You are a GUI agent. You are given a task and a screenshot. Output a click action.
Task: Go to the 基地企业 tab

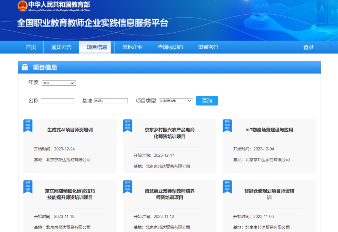click(132, 47)
